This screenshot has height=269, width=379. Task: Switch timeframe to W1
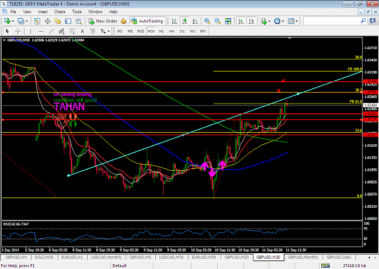(193, 31)
